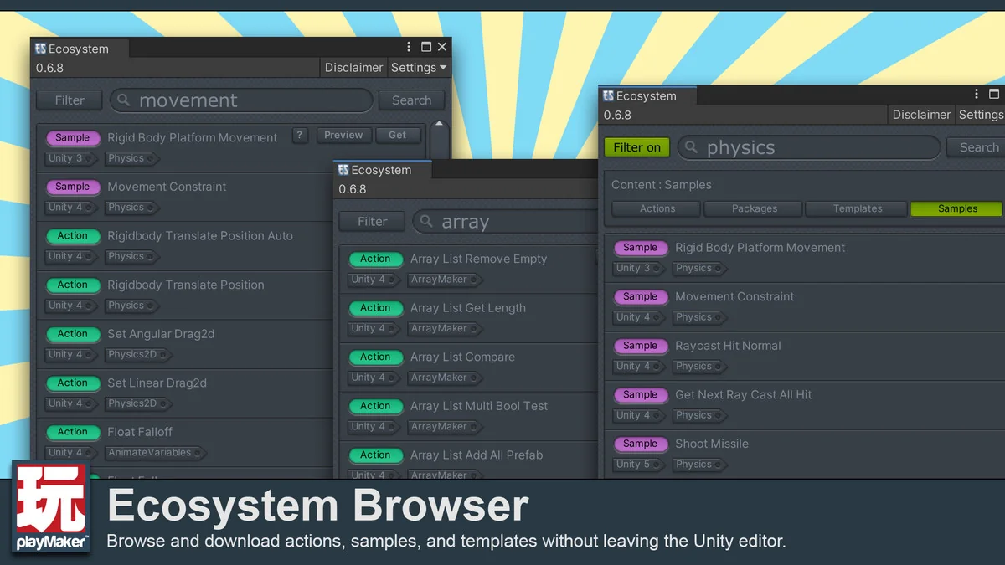Click the Ecosystem icon on the array window tab
This screenshot has width=1005, height=565.
(x=343, y=170)
